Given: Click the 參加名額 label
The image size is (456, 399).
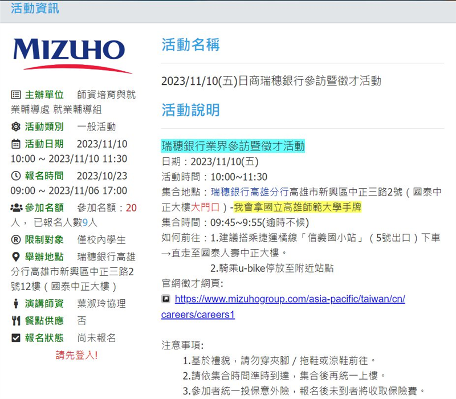Looking at the screenshot, I should 44,207.
